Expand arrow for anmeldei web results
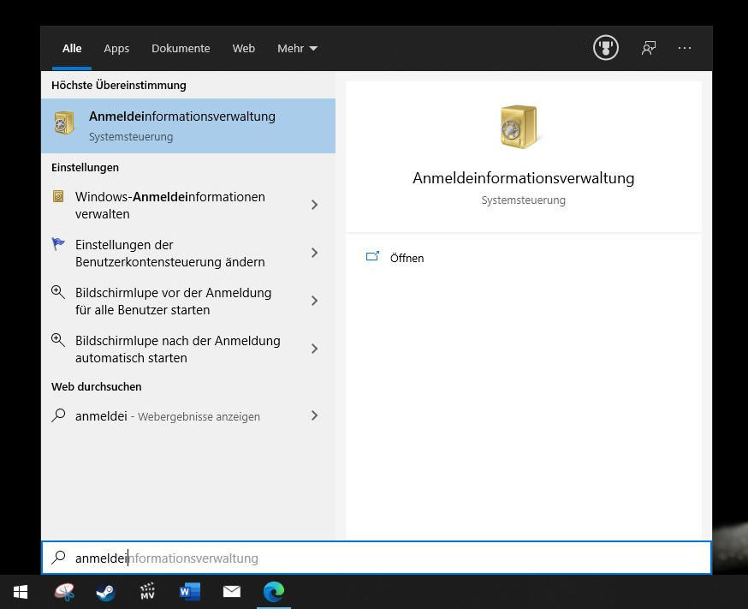 tap(314, 415)
